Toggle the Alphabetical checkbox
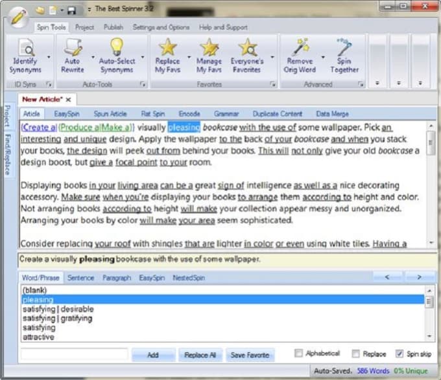Viewport: 441px width, 380px height. point(298,353)
